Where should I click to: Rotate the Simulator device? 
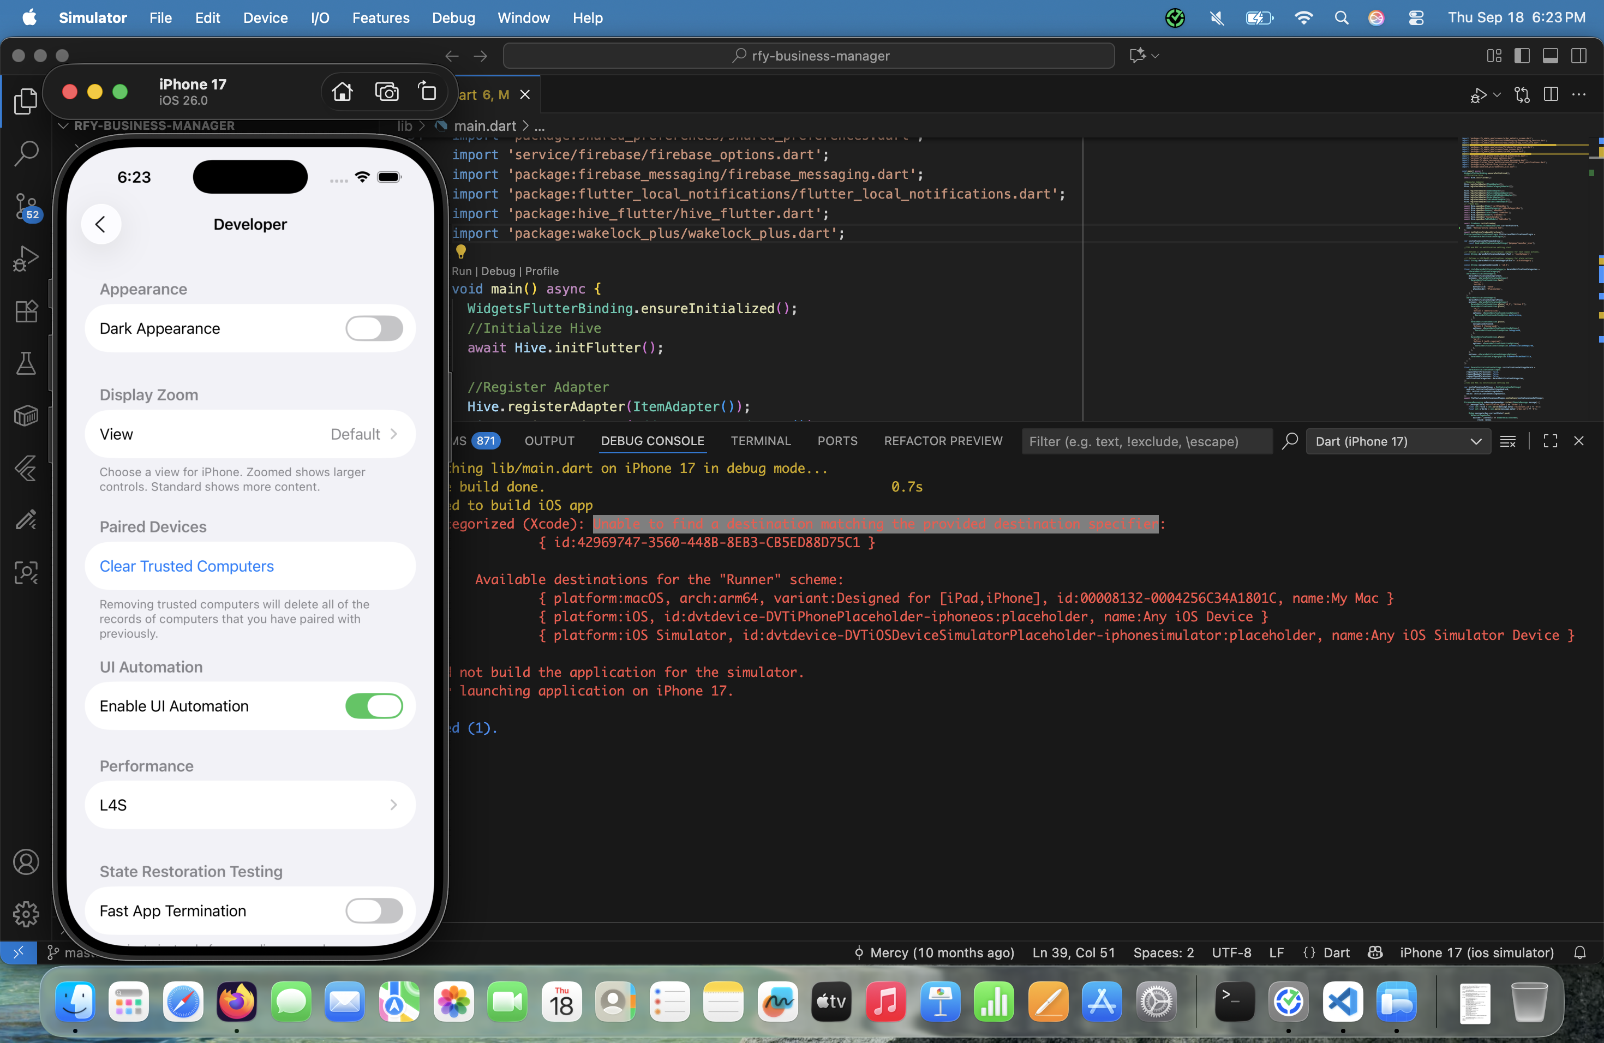427,91
